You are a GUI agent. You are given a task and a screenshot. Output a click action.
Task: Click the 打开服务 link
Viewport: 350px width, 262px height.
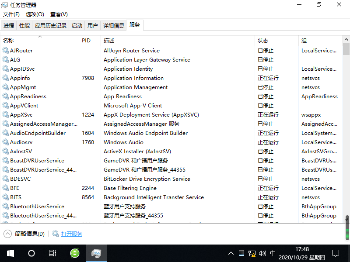click(72, 234)
